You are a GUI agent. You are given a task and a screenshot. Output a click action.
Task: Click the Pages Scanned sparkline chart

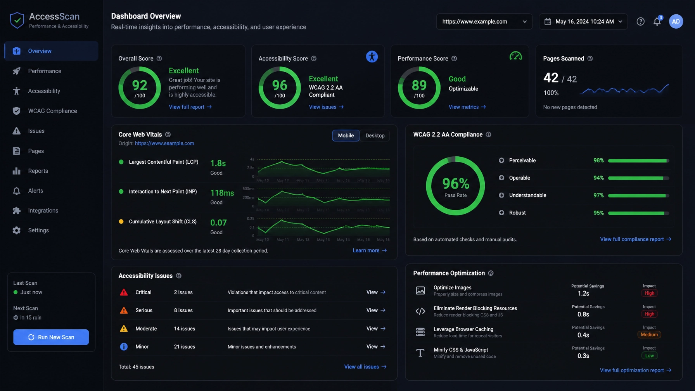[624, 90]
